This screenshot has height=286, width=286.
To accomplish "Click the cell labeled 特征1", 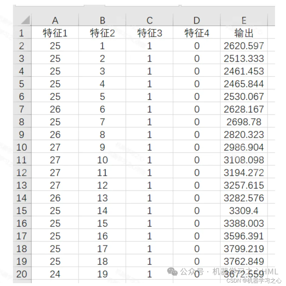I will pos(55,33).
